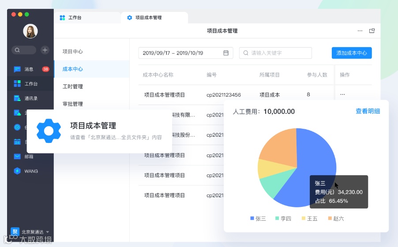
Task: Click the calendar icon in date range field
Action: click(x=226, y=53)
